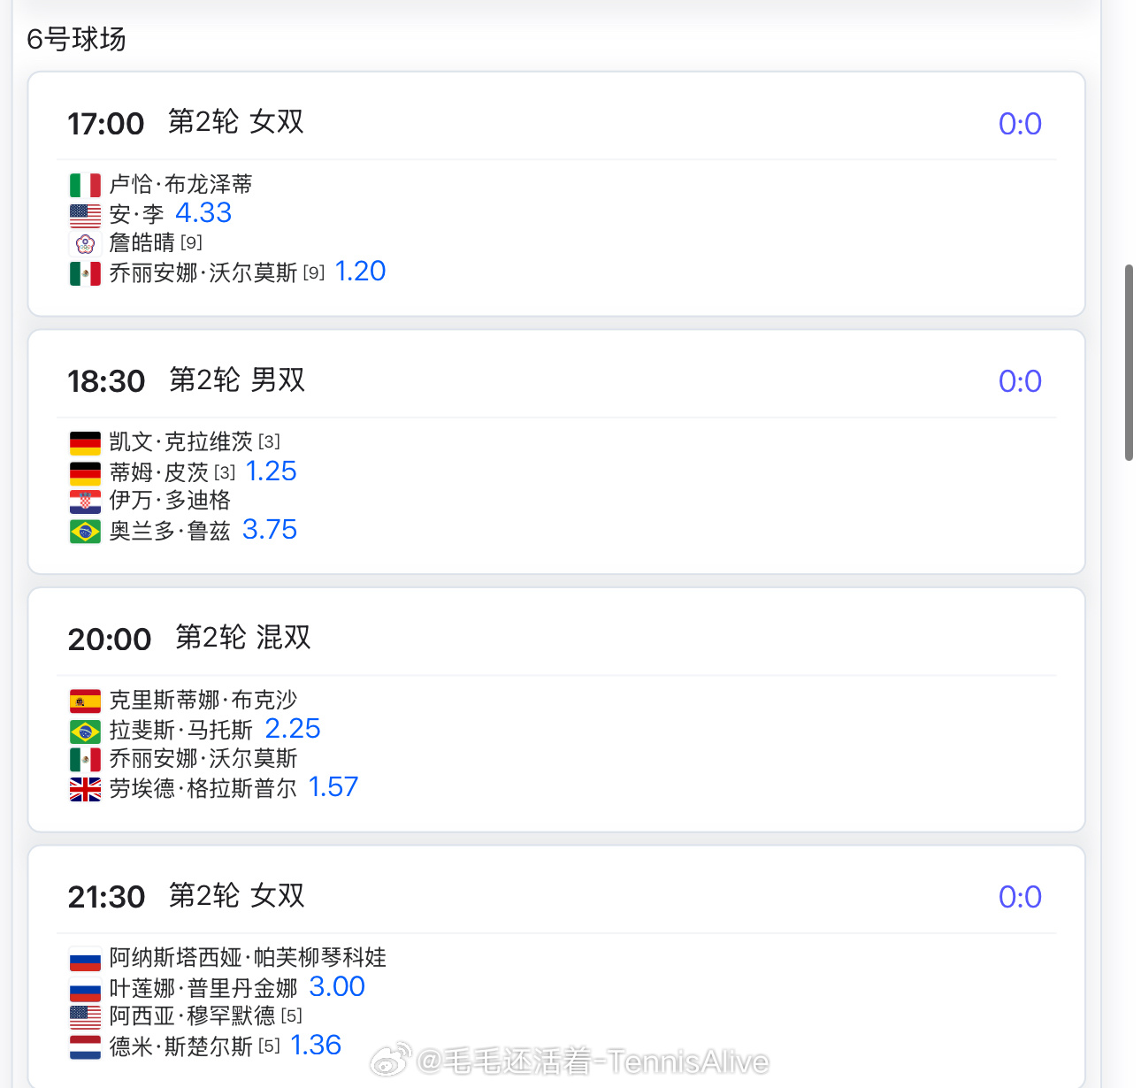This screenshot has width=1141, height=1088.
Task: Select odds 4.33 for 安·李 pair
Action: 203,213
